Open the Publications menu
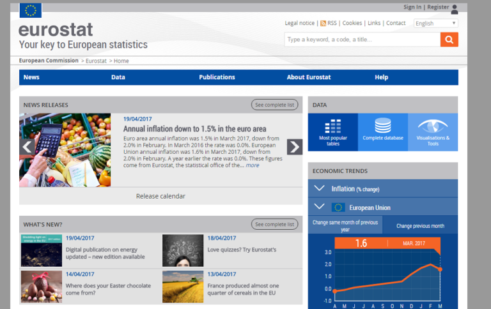Screen dimensions: 491x309 click(217, 77)
